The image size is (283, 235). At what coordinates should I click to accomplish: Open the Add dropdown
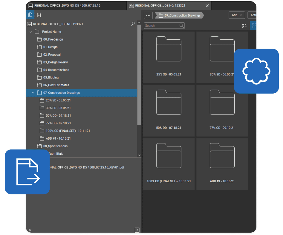point(237,15)
